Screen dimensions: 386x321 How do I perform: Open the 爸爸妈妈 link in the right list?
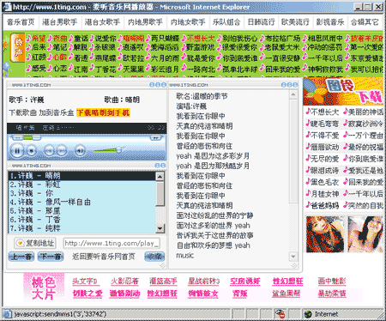click(325, 205)
